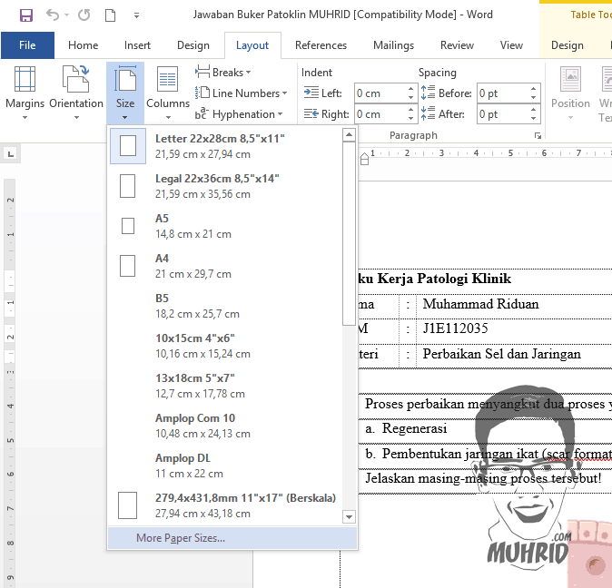Expand the Breaks menu
This screenshot has height=588, width=612.
pos(223,72)
